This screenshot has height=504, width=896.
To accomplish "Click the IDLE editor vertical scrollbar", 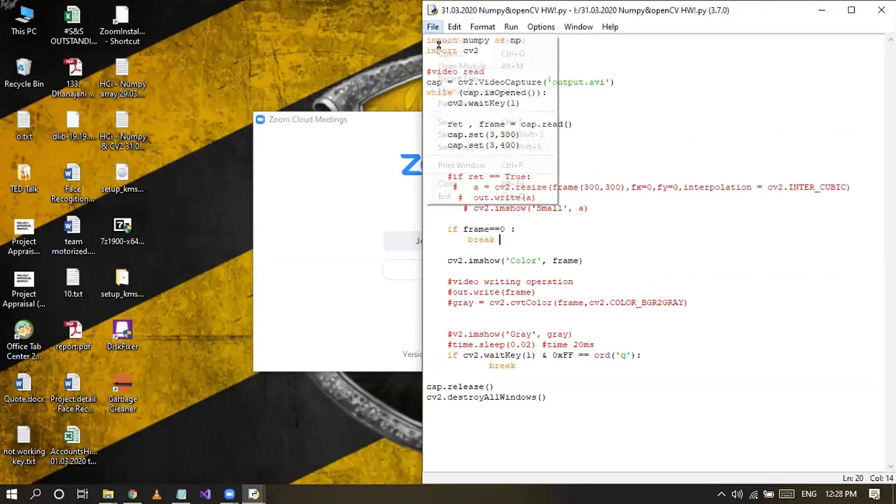I will click(x=890, y=252).
